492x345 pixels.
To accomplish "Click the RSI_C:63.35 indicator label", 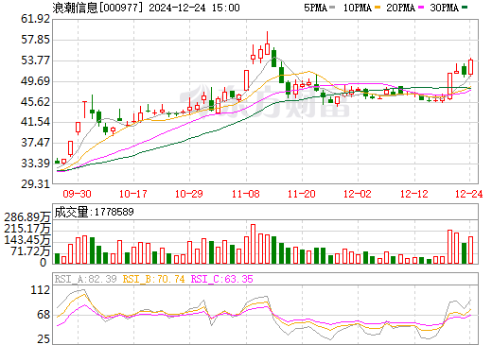I will pyautogui.click(x=222, y=279).
